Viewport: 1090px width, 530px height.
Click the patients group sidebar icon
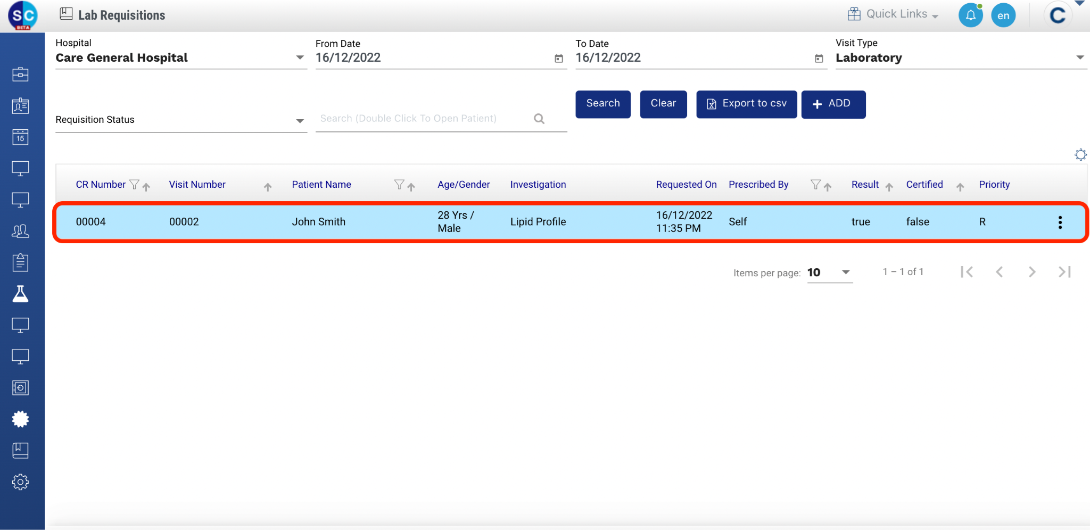pos(20,231)
